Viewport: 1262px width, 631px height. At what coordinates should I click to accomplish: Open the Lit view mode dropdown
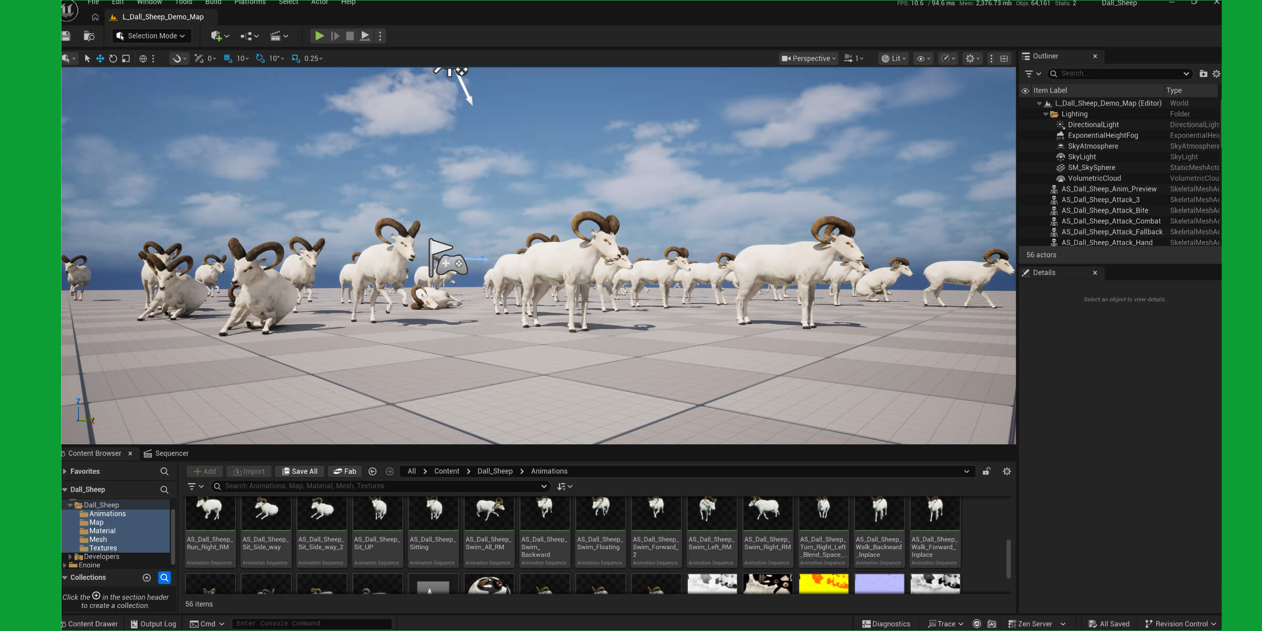tap(894, 58)
